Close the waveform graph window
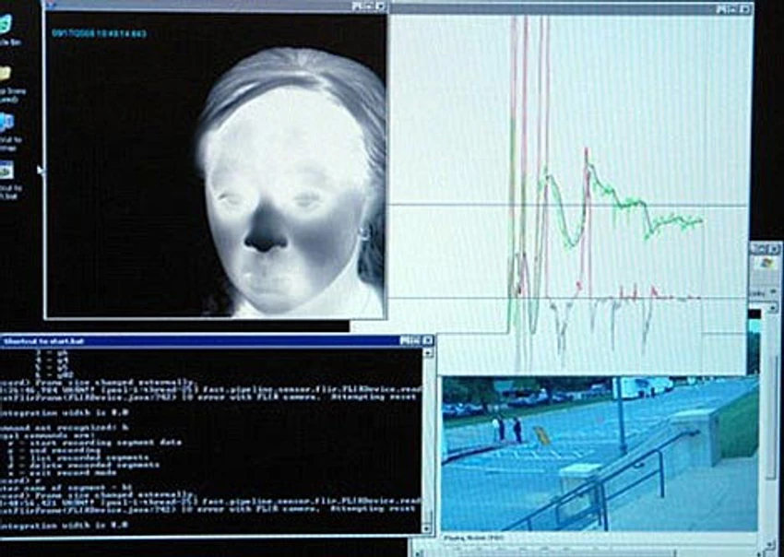Image resolution: width=784 pixels, height=557 pixels. pyautogui.click(x=746, y=8)
